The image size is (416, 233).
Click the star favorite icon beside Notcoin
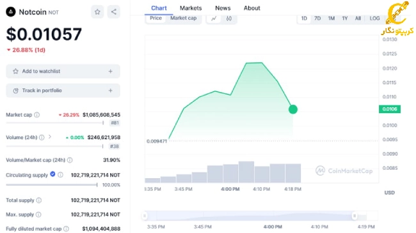pos(97,12)
